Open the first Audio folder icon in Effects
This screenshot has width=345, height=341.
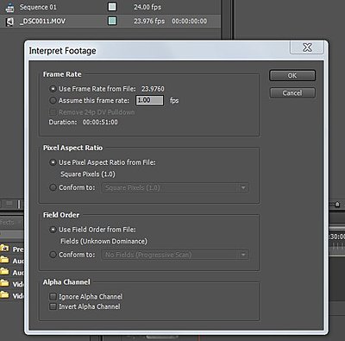click(4, 260)
